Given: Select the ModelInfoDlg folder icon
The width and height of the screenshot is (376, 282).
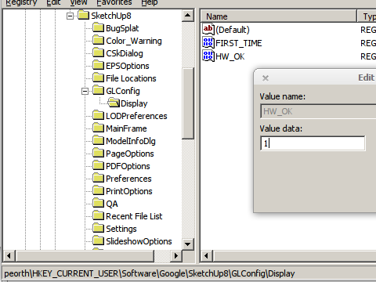Looking at the screenshot, I should click(x=99, y=140).
